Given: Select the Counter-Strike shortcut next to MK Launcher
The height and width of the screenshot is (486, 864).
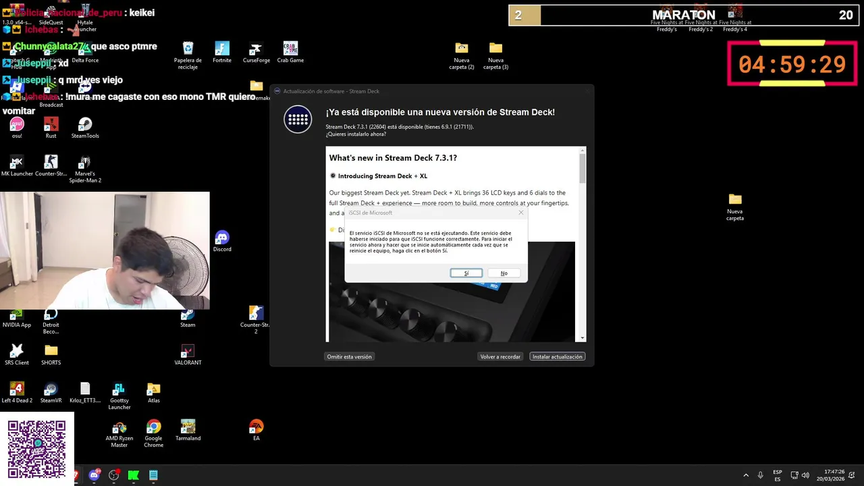Looking at the screenshot, I should click(51, 165).
